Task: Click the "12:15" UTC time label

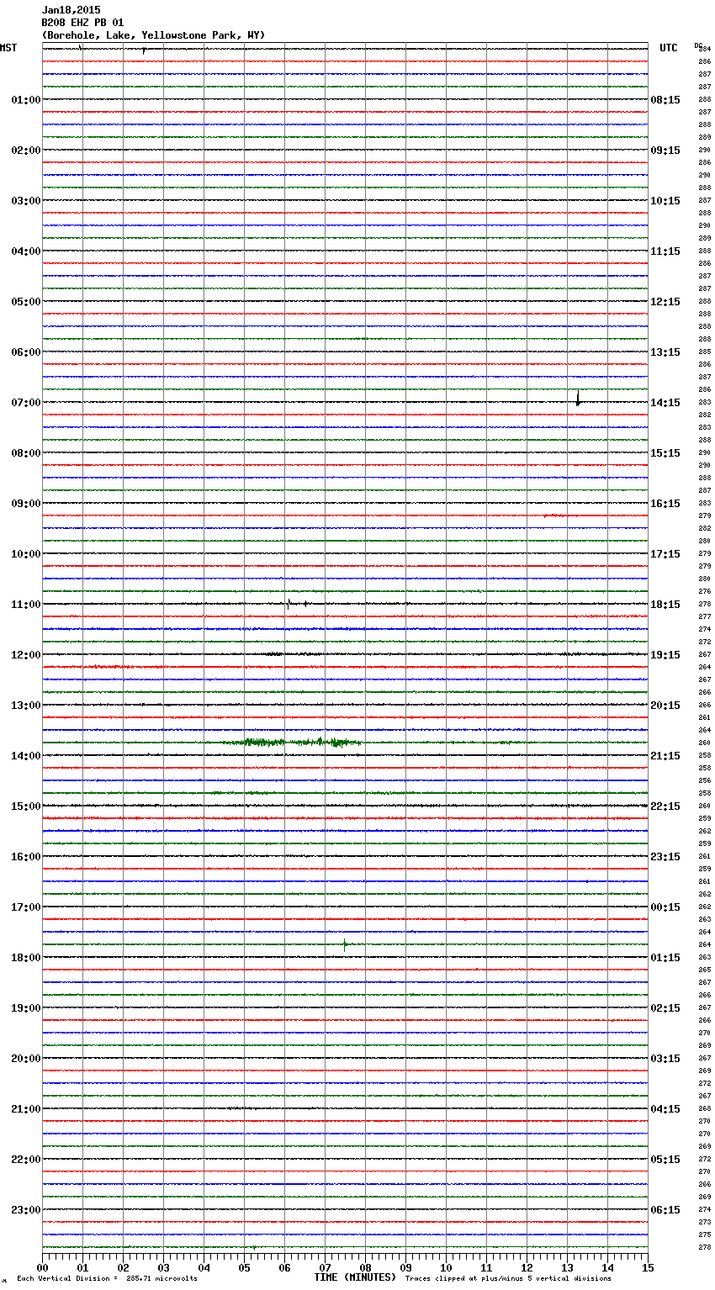Action: pos(665,302)
